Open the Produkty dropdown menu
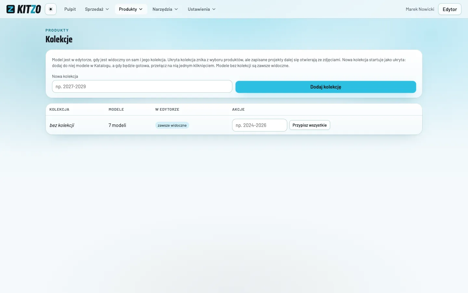 point(131,9)
